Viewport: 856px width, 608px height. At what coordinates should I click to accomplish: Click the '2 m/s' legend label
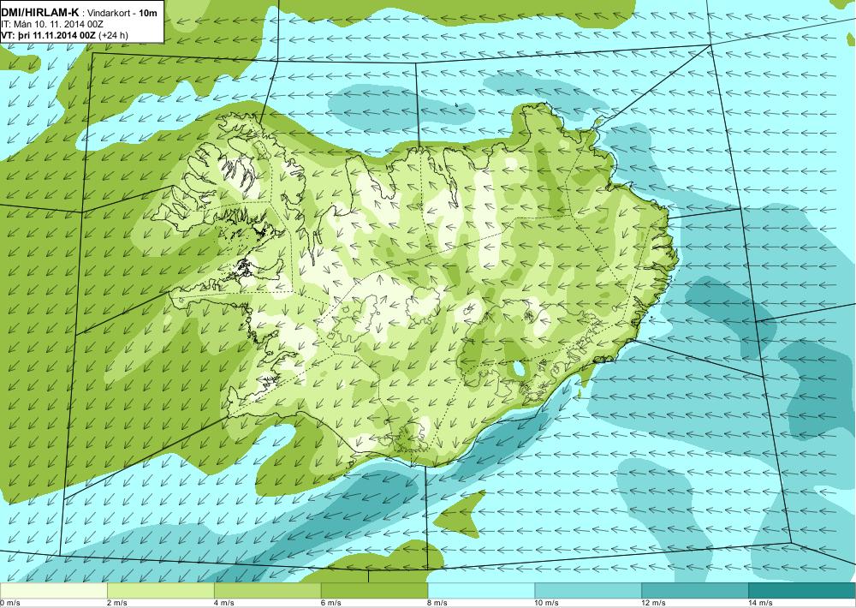tap(117, 603)
